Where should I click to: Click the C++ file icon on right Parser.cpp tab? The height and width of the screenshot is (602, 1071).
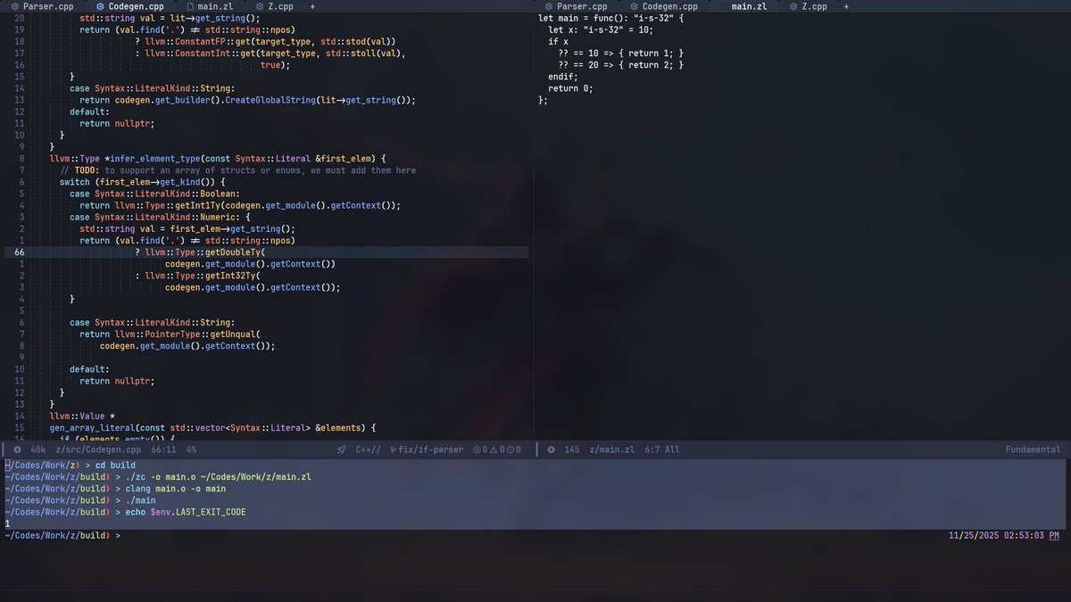pos(548,6)
